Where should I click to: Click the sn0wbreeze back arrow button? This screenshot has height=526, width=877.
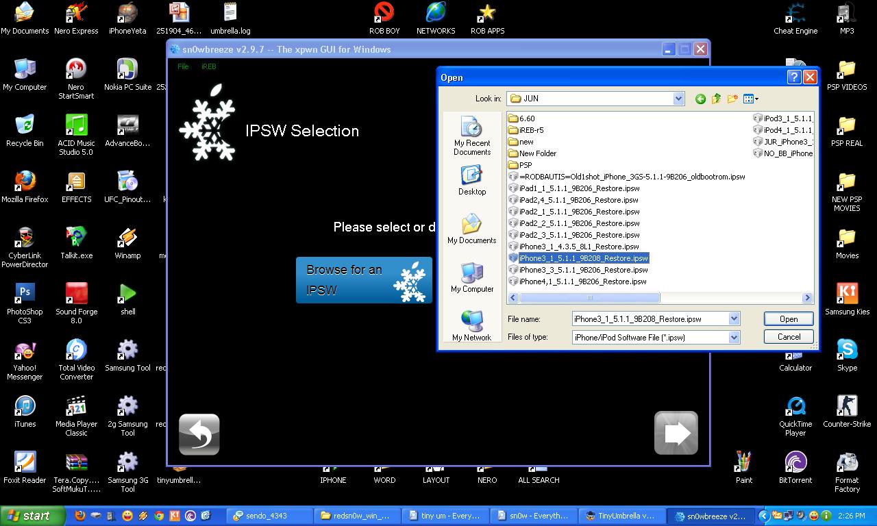(199, 434)
